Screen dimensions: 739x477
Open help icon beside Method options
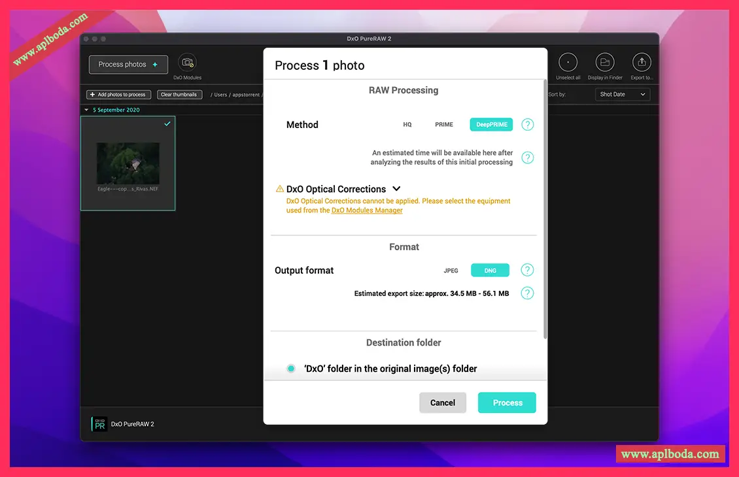click(527, 125)
